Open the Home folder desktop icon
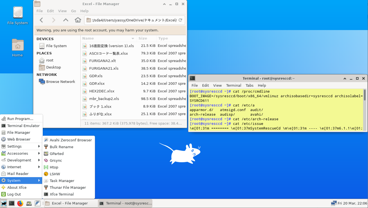Viewport: 368px width, 208px height. click(18, 48)
